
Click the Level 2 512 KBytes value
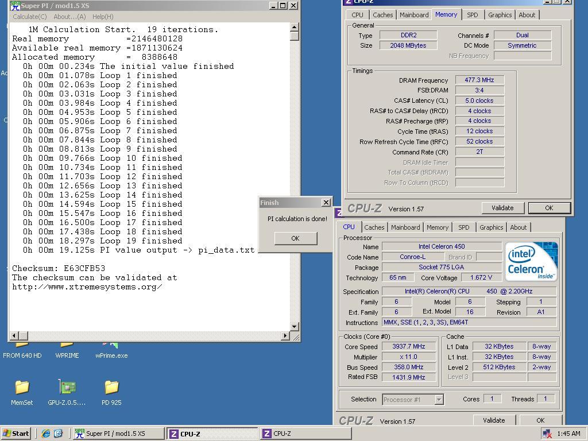(x=499, y=367)
